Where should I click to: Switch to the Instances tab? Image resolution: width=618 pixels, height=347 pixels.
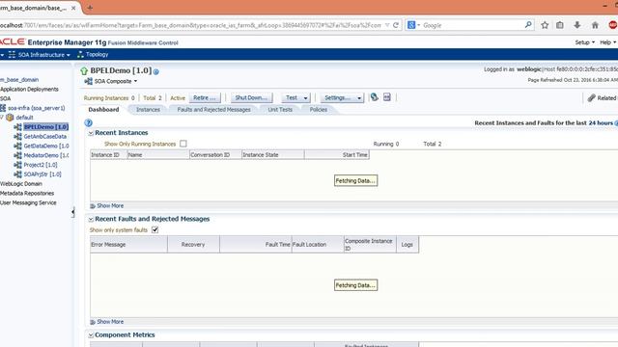[148, 109]
